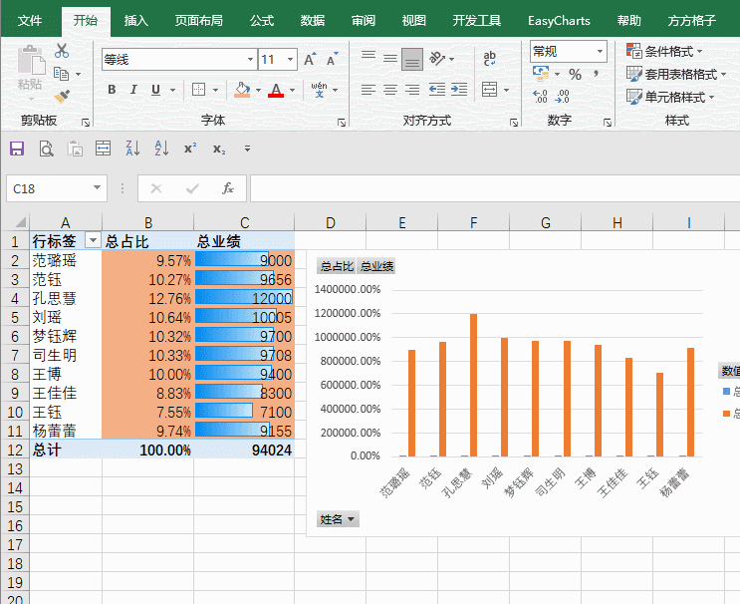
Task: Customize quick access toolbar dropdown
Action: (247, 149)
